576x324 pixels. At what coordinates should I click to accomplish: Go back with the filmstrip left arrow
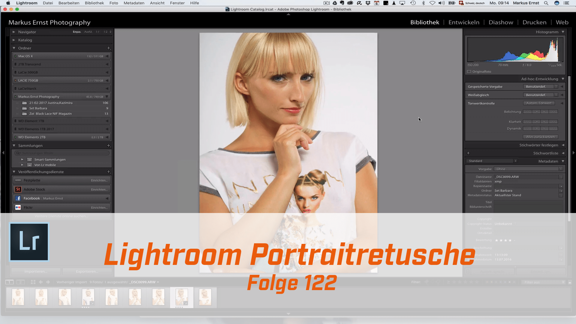[41, 282]
